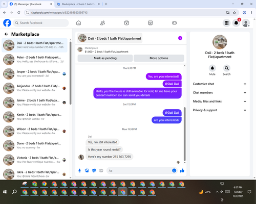
Task: Select message 'Is this year round rental?'
Action: tap(104, 149)
